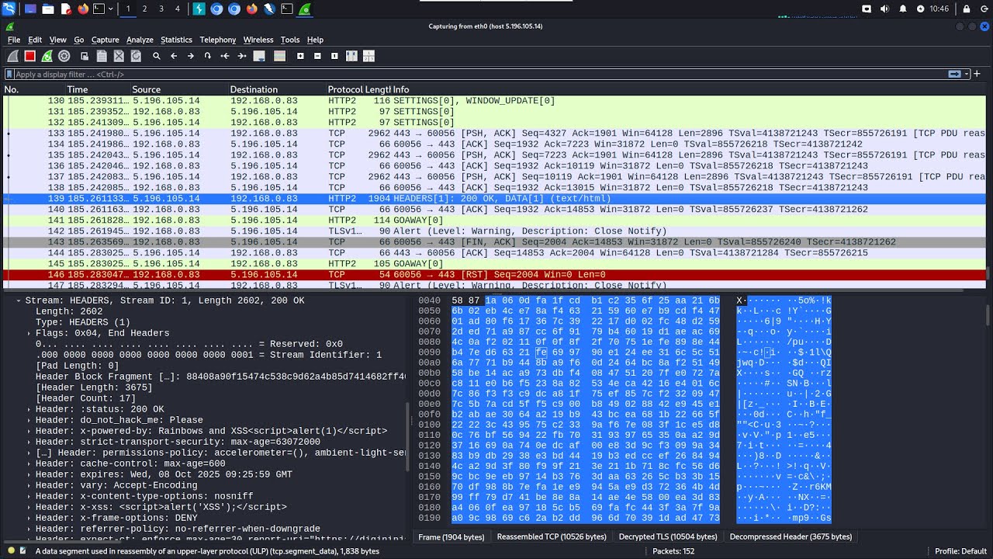Jump to the last packet icon
The height and width of the screenshot is (559, 993).
pos(242,56)
